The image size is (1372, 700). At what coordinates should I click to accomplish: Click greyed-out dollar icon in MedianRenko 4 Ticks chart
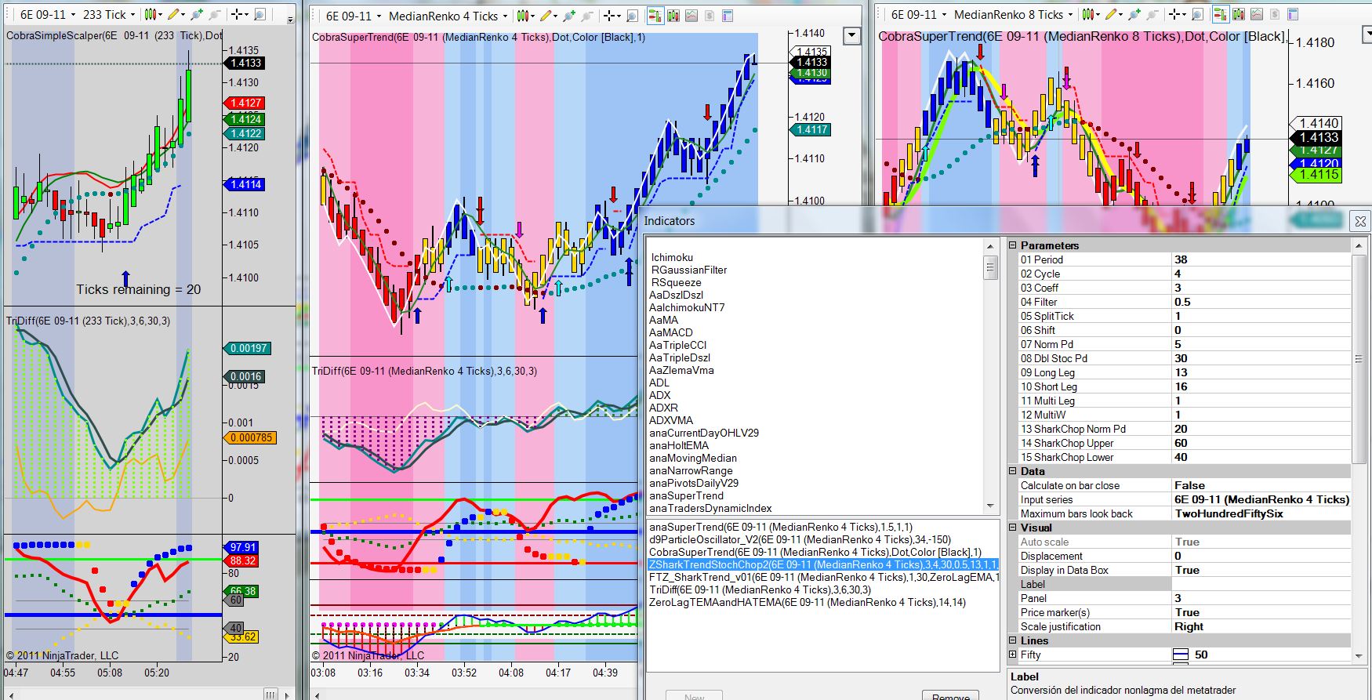710,16
